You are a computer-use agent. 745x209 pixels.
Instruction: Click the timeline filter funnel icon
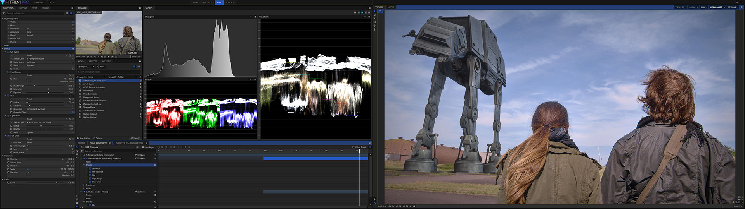[82, 151]
